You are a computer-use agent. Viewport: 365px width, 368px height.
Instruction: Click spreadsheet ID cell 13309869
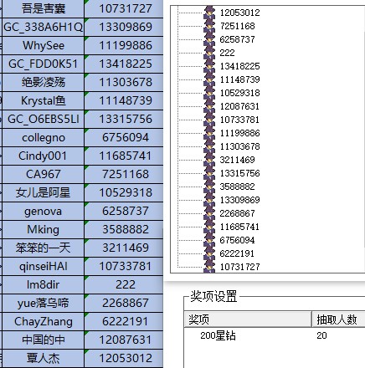[124, 27]
